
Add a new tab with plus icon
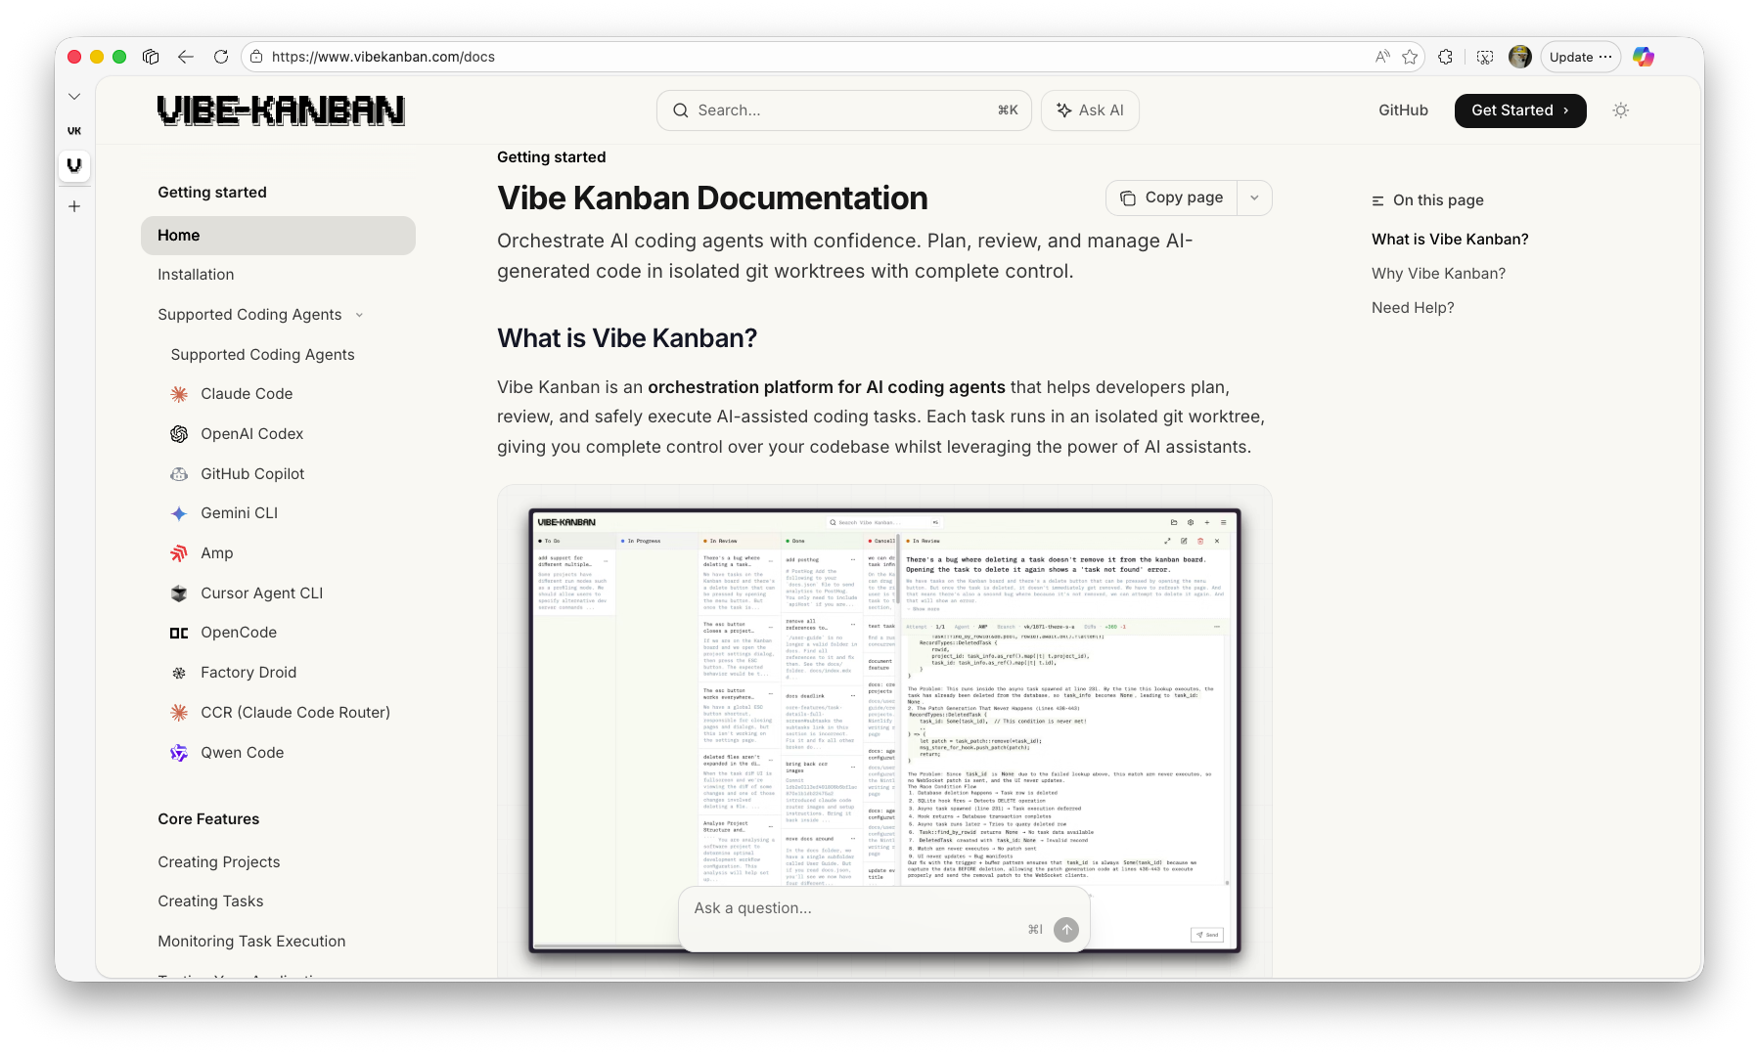[x=74, y=206]
